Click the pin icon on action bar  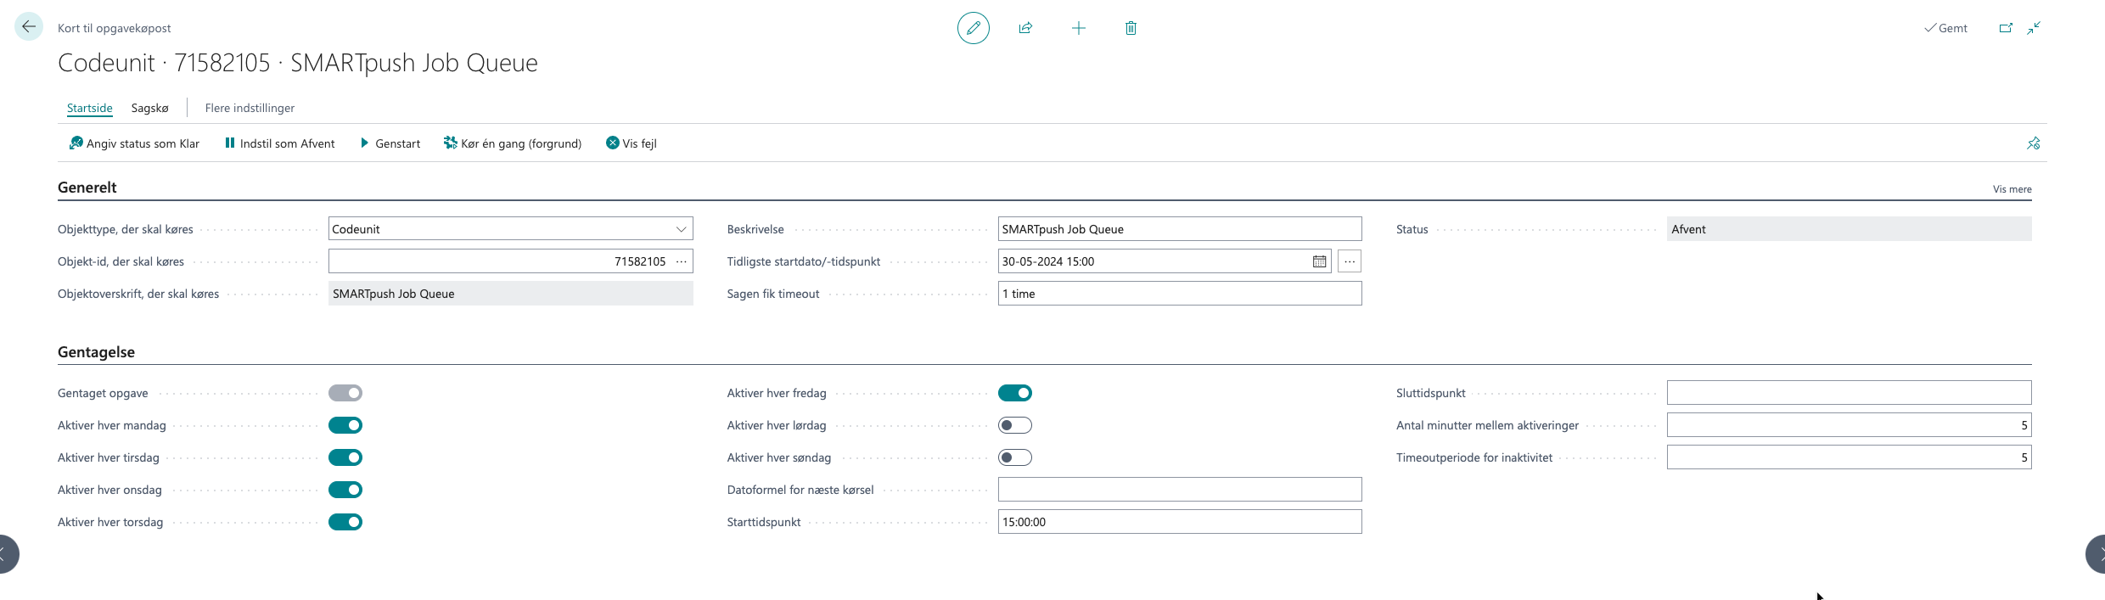pyautogui.click(x=2033, y=143)
